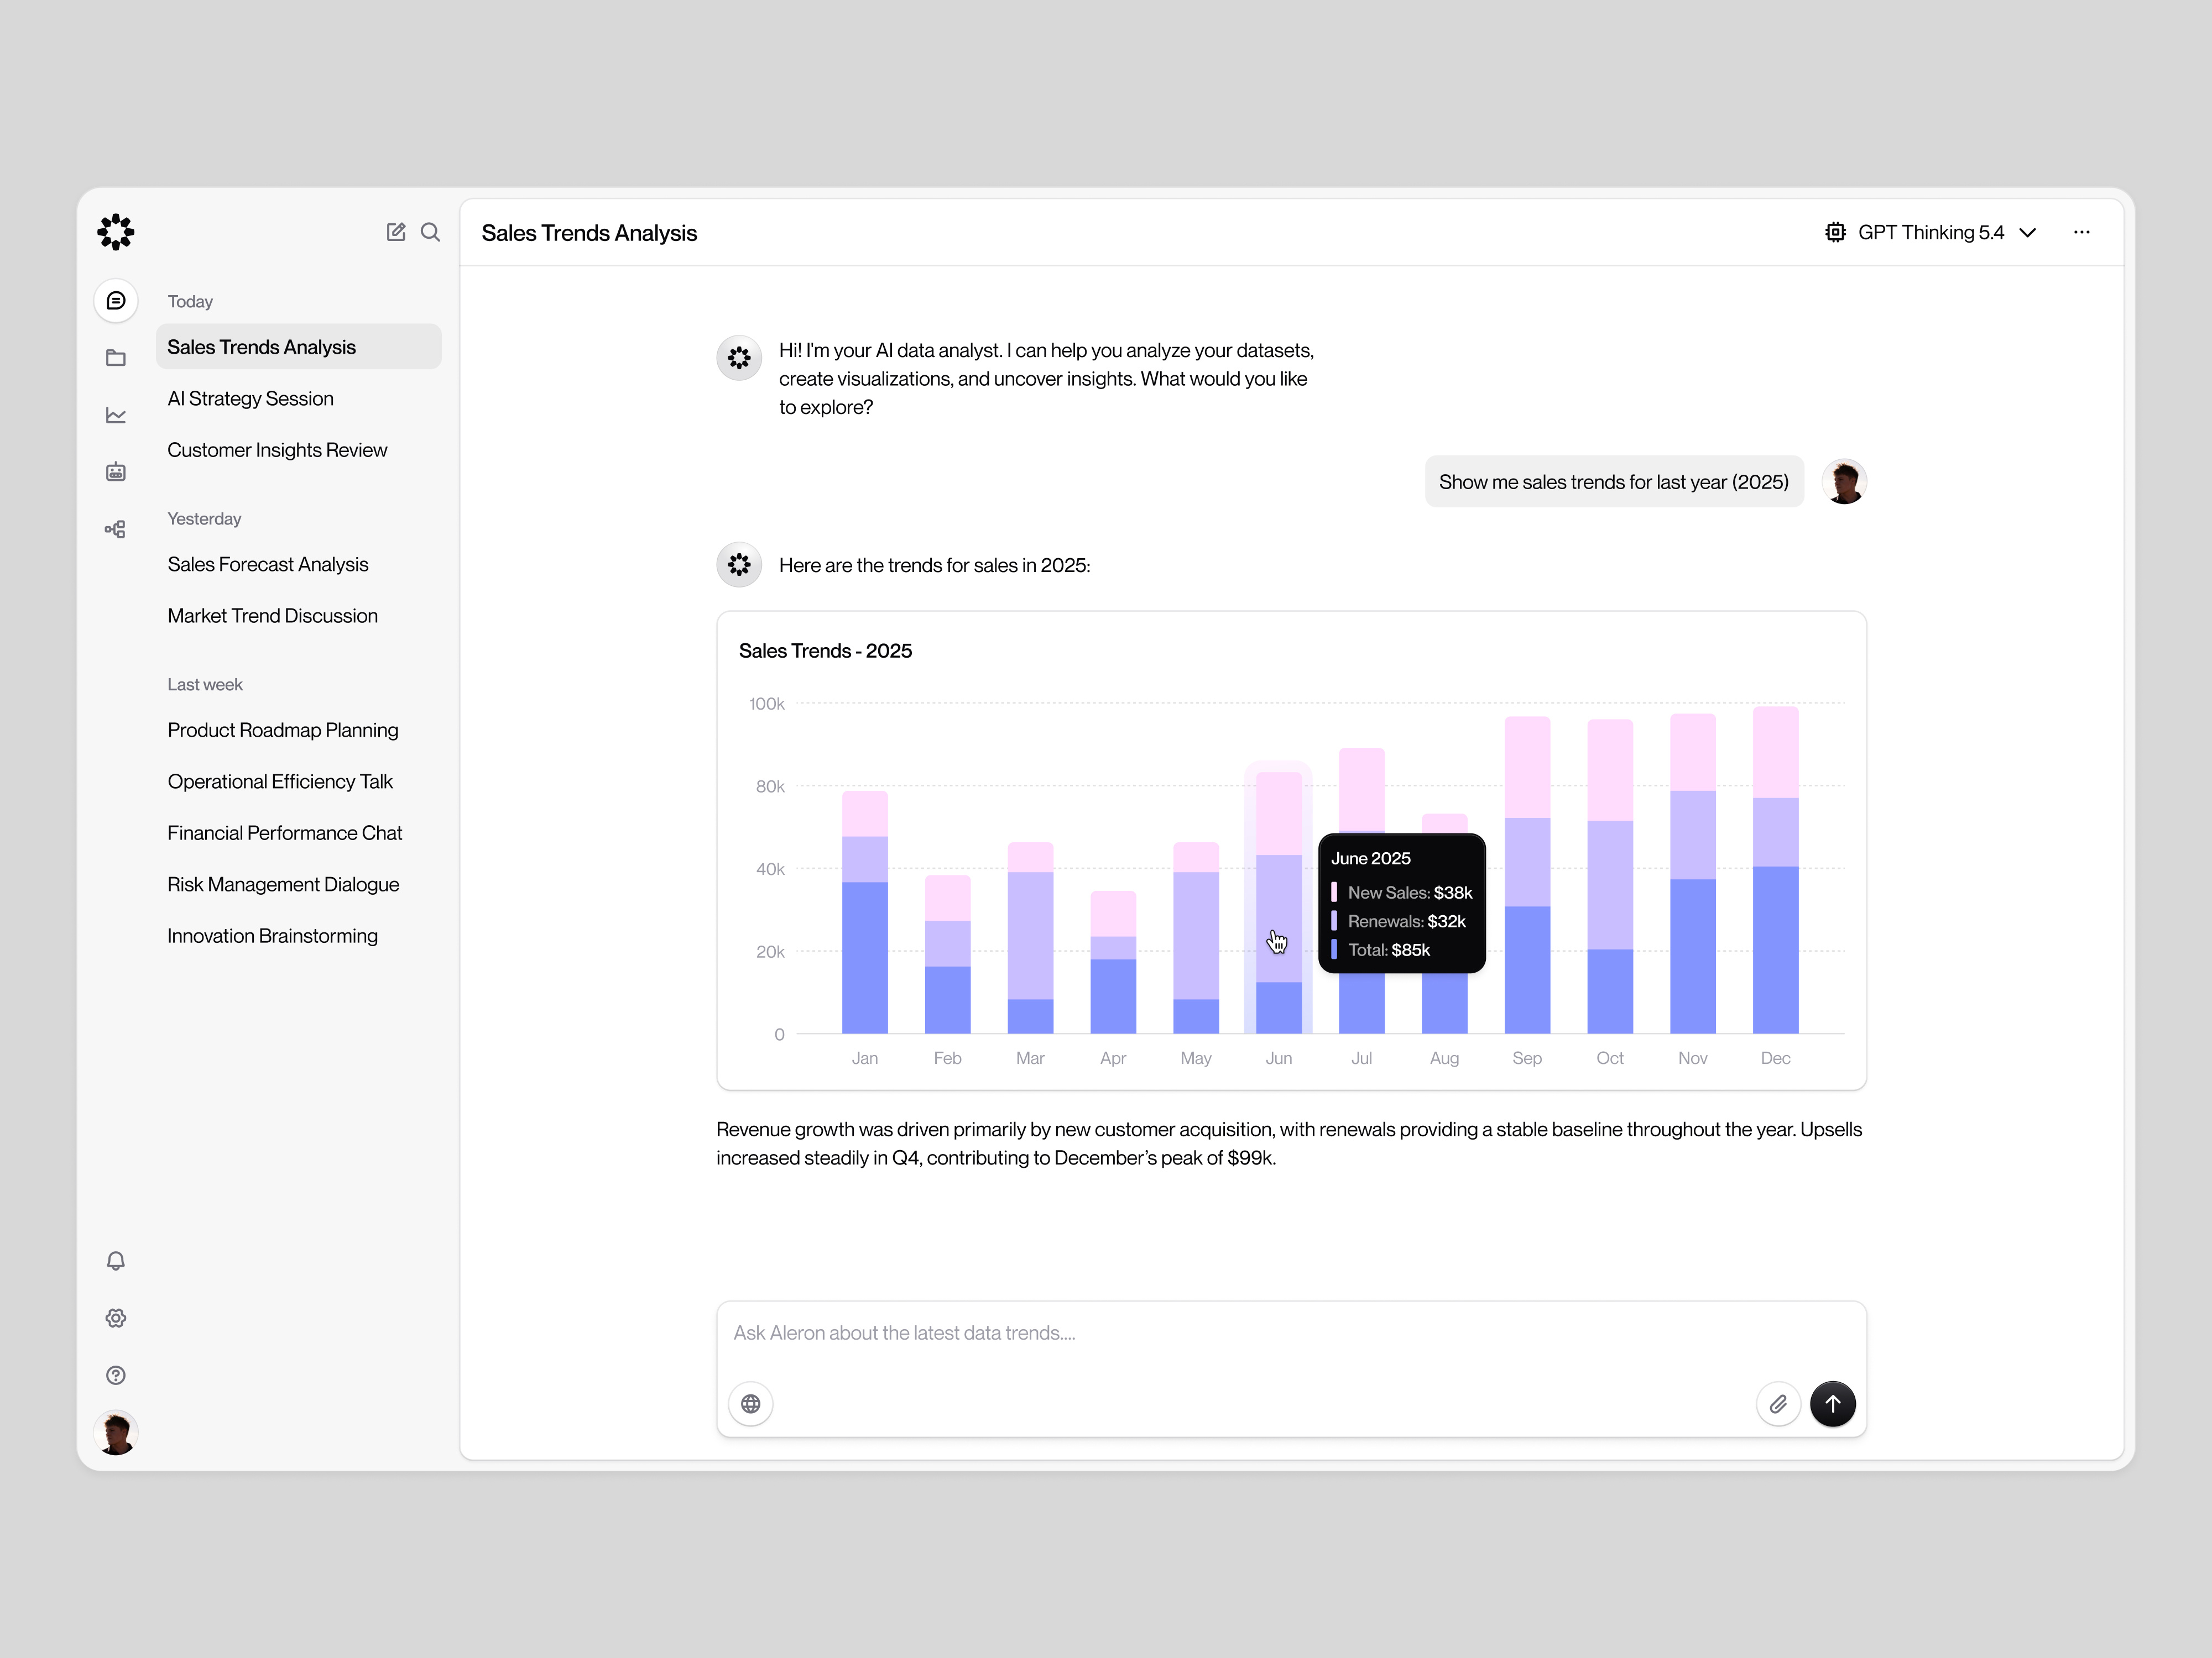Screen dimensions: 2212x1658
Task: Open the folder/projects section in sidebar
Action: 116,357
